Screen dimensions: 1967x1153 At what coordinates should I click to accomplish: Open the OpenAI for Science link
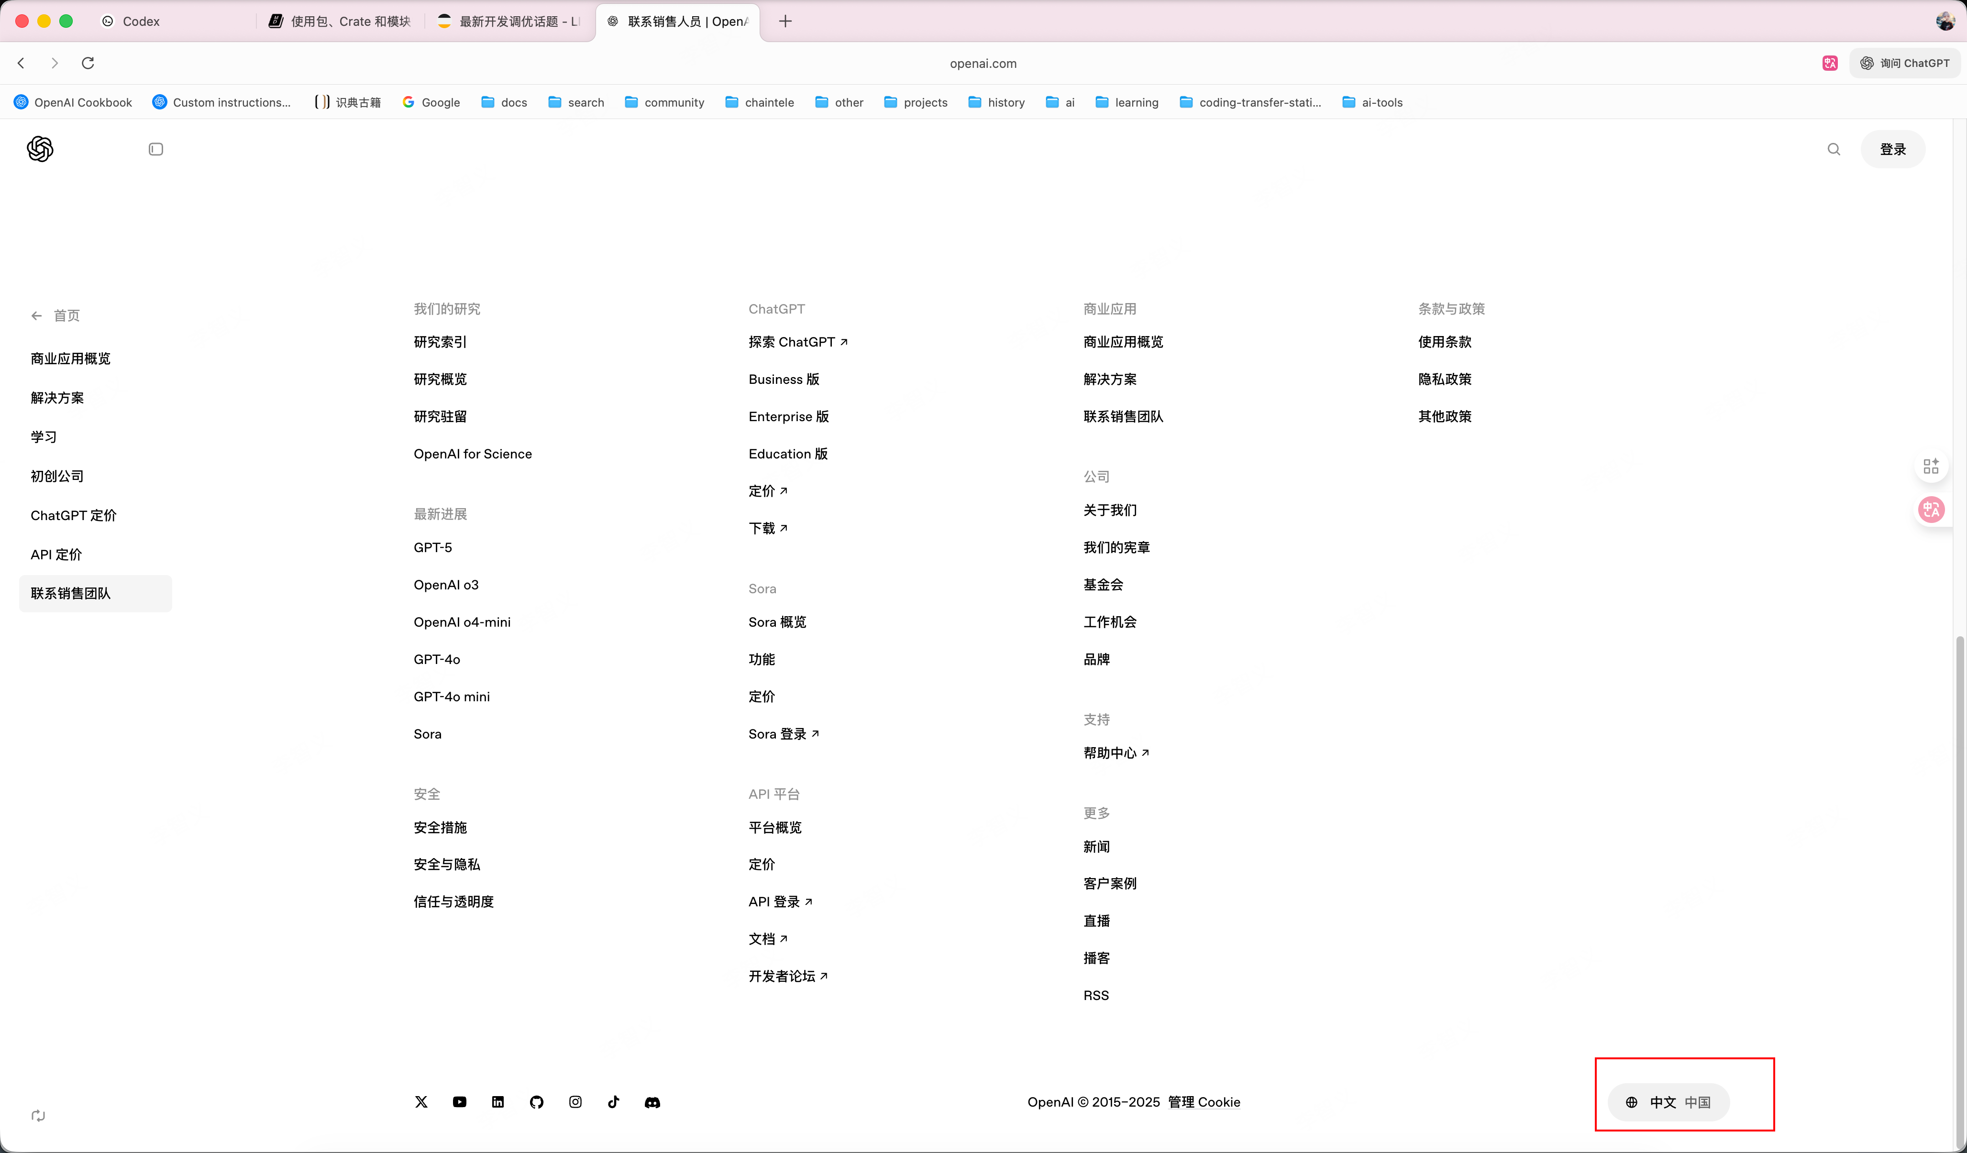click(x=472, y=454)
